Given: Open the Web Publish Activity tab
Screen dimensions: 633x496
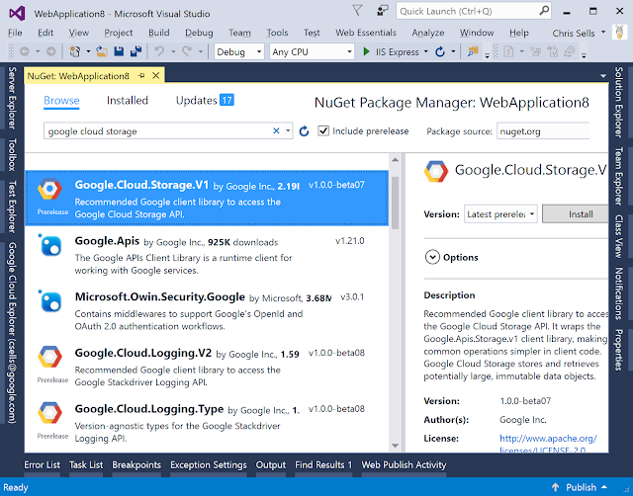Looking at the screenshot, I should point(404,465).
